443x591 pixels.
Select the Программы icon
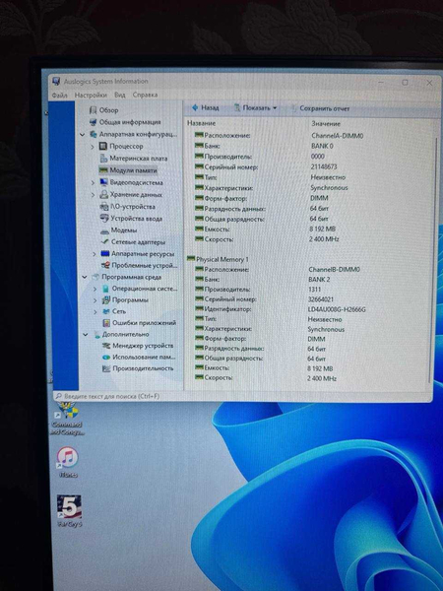click(x=106, y=300)
